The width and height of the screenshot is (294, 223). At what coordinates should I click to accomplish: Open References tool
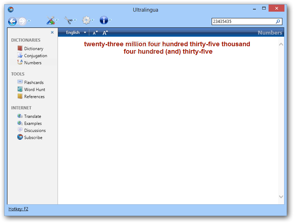35,97
